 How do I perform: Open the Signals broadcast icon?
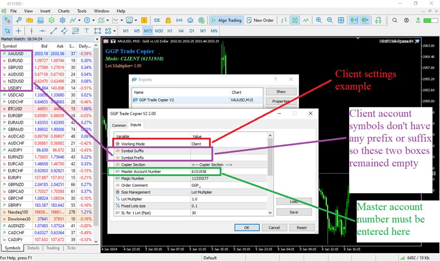click(x=179, y=20)
